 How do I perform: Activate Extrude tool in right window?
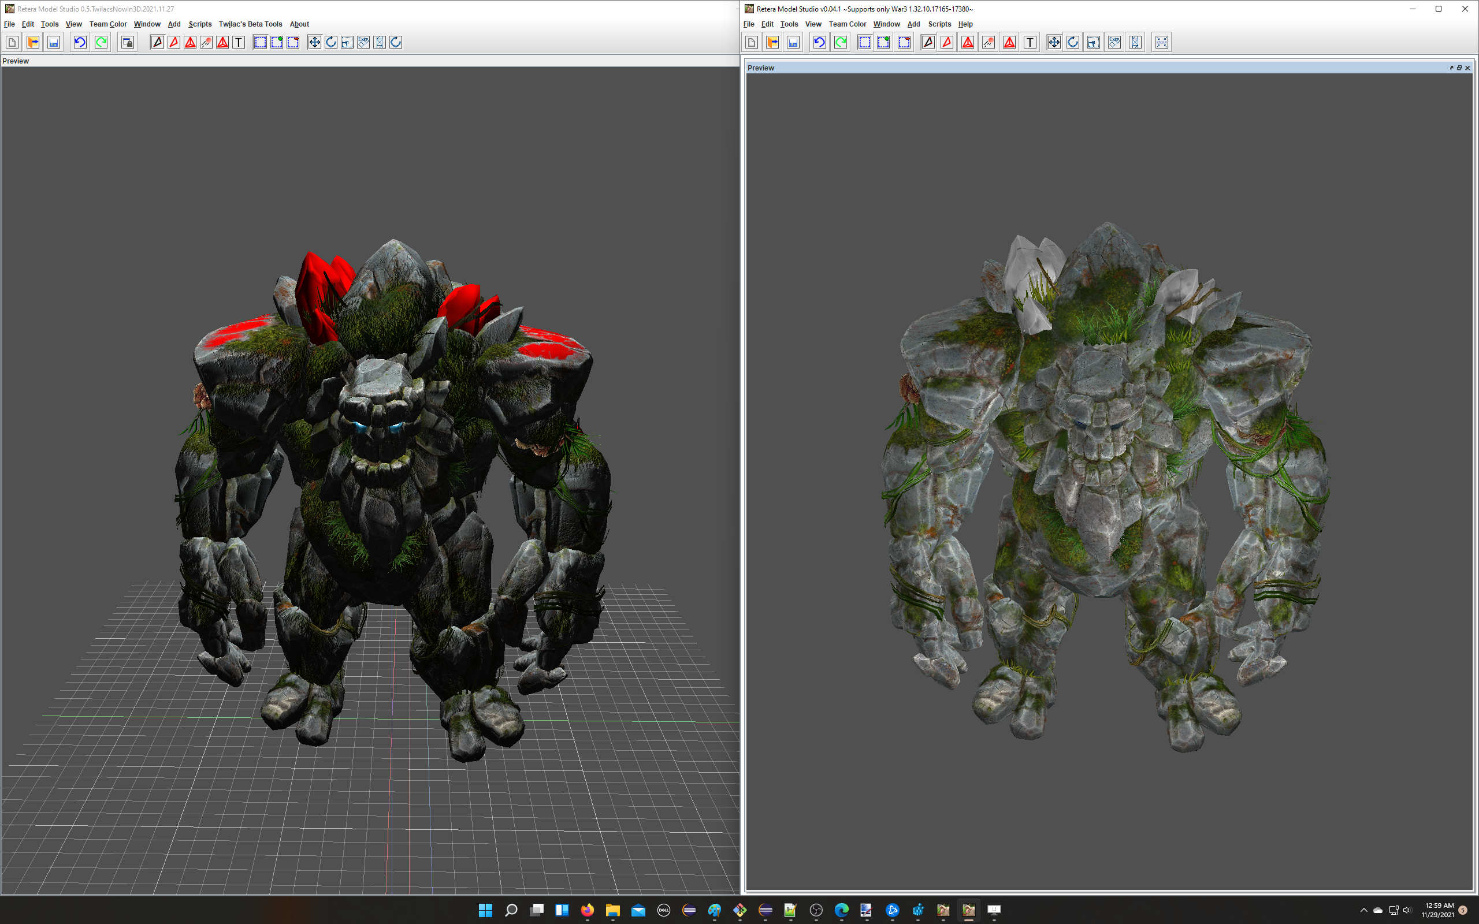click(1115, 42)
